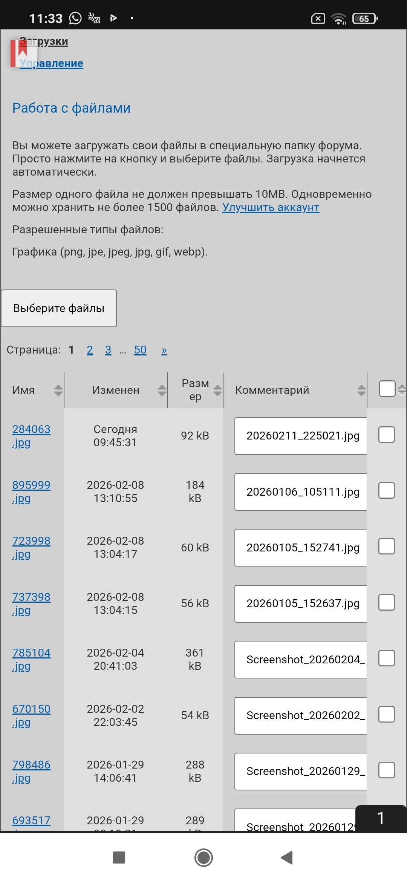Go to next page with » arrow
The height and width of the screenshot is (882, 407).
pos(164,350)
